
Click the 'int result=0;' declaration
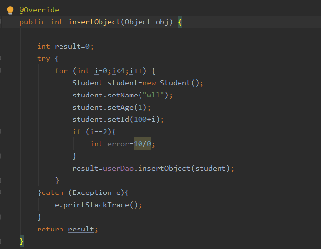pos(65,46)
